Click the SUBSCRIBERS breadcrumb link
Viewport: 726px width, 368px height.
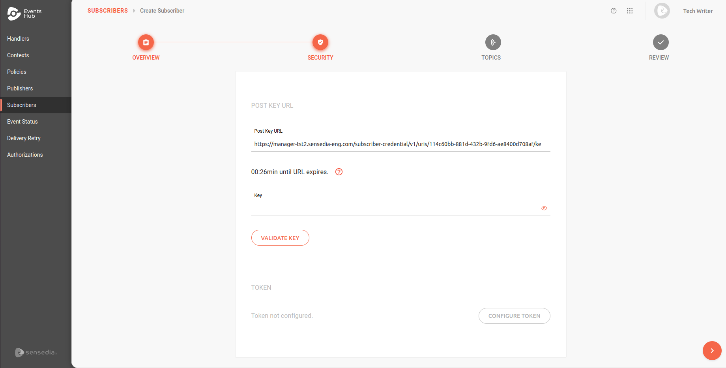point(107,11)
